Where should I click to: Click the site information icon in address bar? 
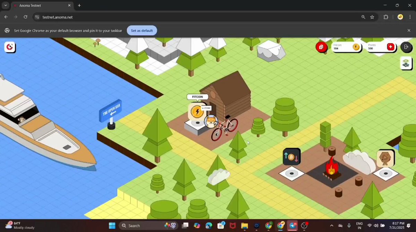click(x=37, y=17)
